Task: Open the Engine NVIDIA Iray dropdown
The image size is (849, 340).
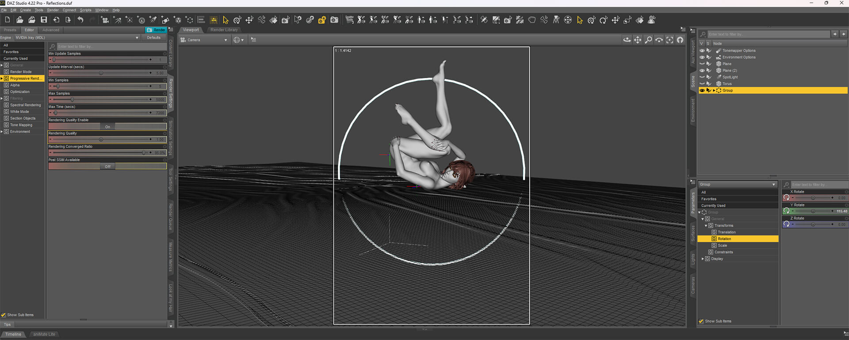Action: click(77, 38)
